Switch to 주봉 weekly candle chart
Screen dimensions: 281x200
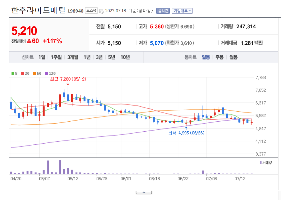(219, 57)
